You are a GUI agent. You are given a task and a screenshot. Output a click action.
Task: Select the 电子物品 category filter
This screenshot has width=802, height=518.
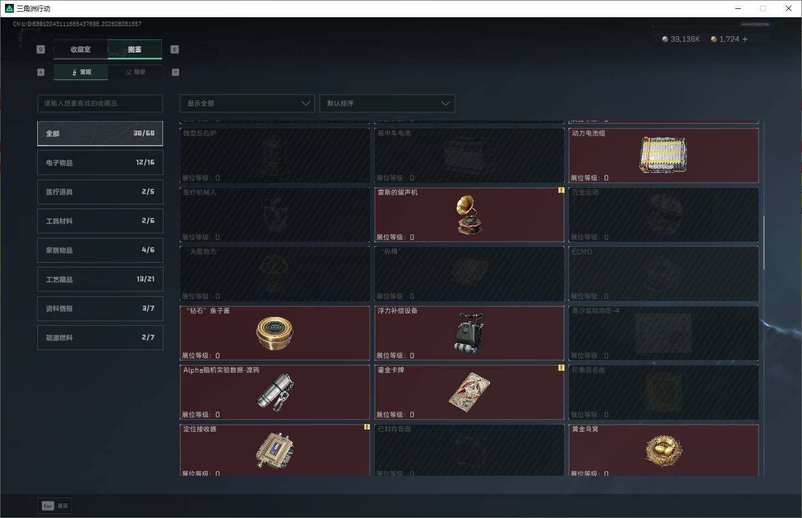(100, 163)
